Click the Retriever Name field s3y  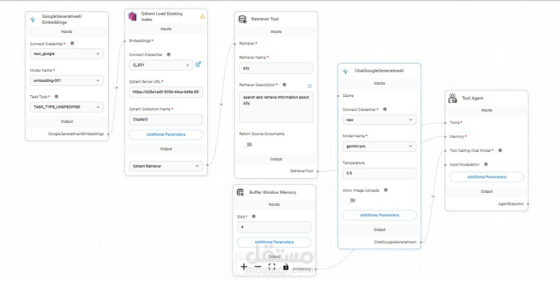276,68
